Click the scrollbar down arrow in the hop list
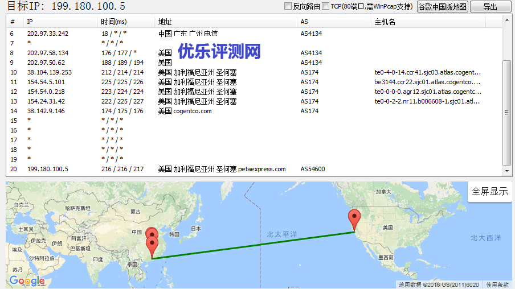The height and width of the screenshot is (289, 515). [506, 171]
